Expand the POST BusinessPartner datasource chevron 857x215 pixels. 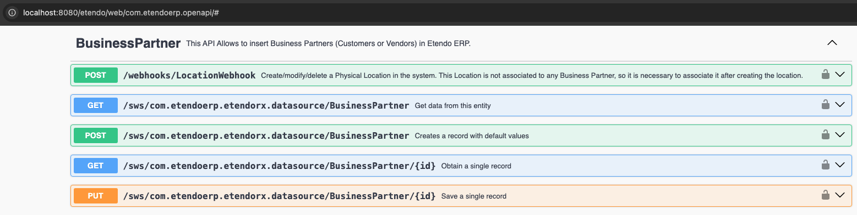840,135
